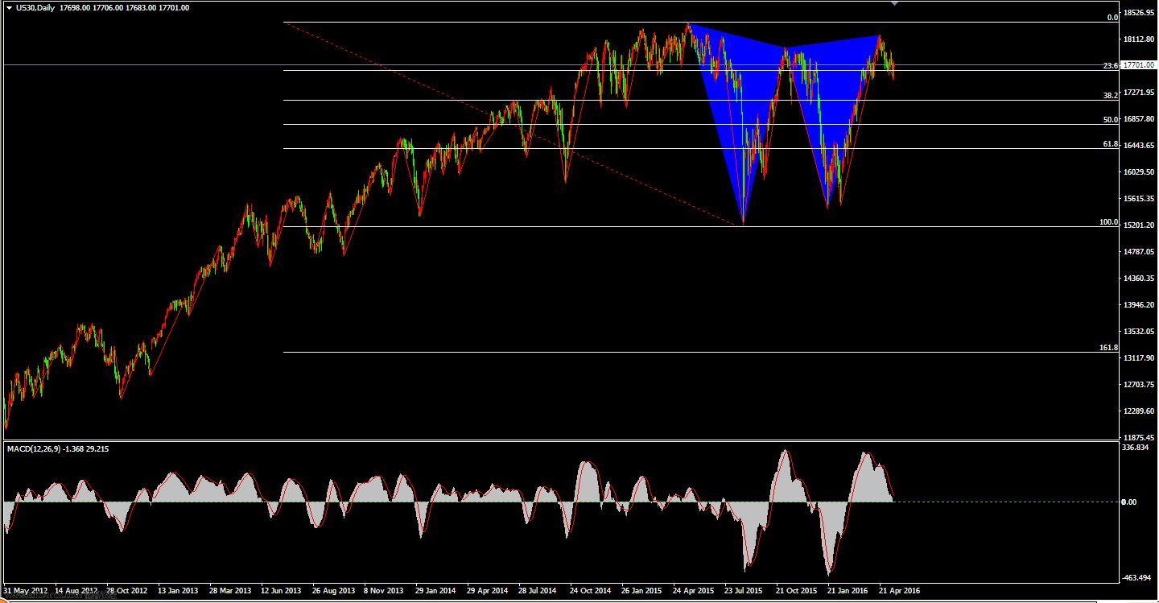This screenshot has width=1159, height=603.
Task: Click the MACD(12,26,9) indicator label
Action: 58,448
